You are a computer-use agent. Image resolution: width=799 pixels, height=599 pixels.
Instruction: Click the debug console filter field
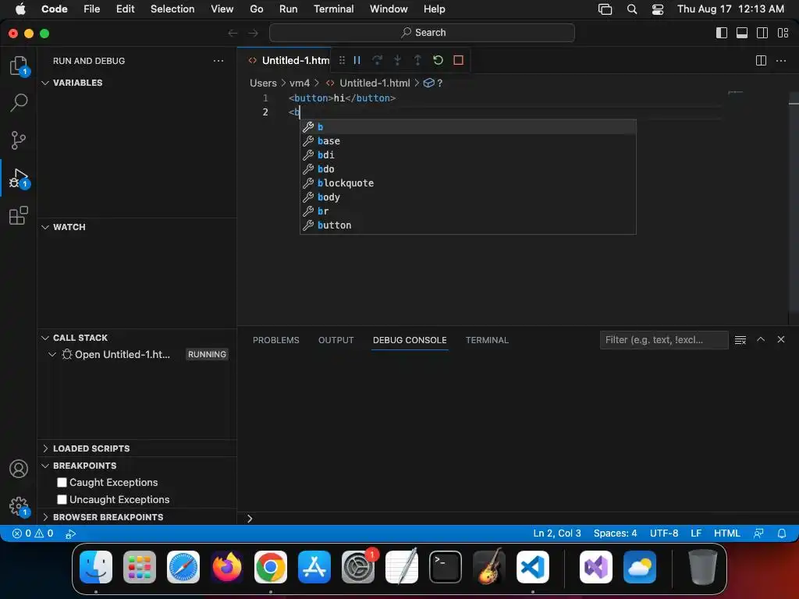664,340
